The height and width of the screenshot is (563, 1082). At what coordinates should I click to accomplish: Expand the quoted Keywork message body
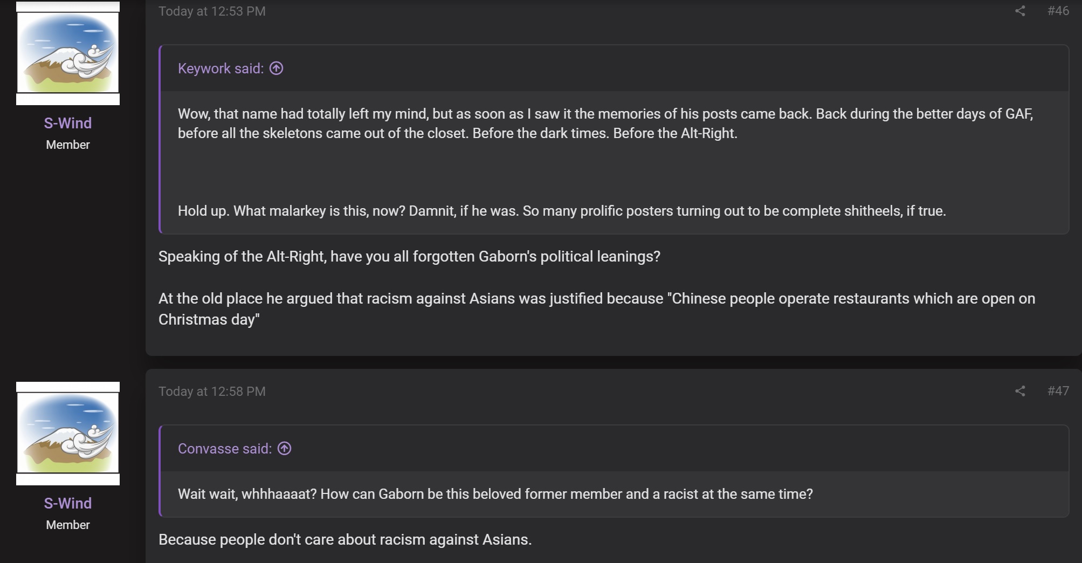click(x=615, y=162)
